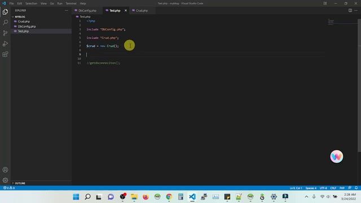This screenshot has height=203, width=361.
Task: Open the Manage gear in activity bar
Action: [x=5, y=180]
